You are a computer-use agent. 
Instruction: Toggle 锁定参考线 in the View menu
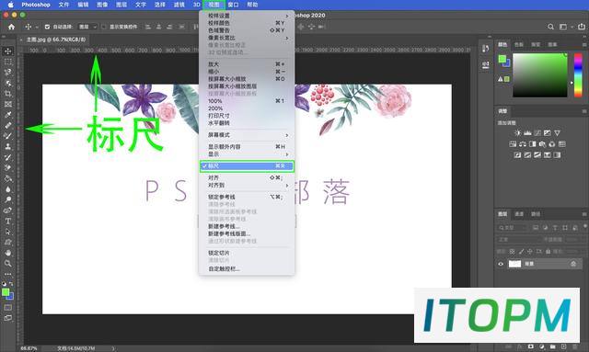[247, 197]
